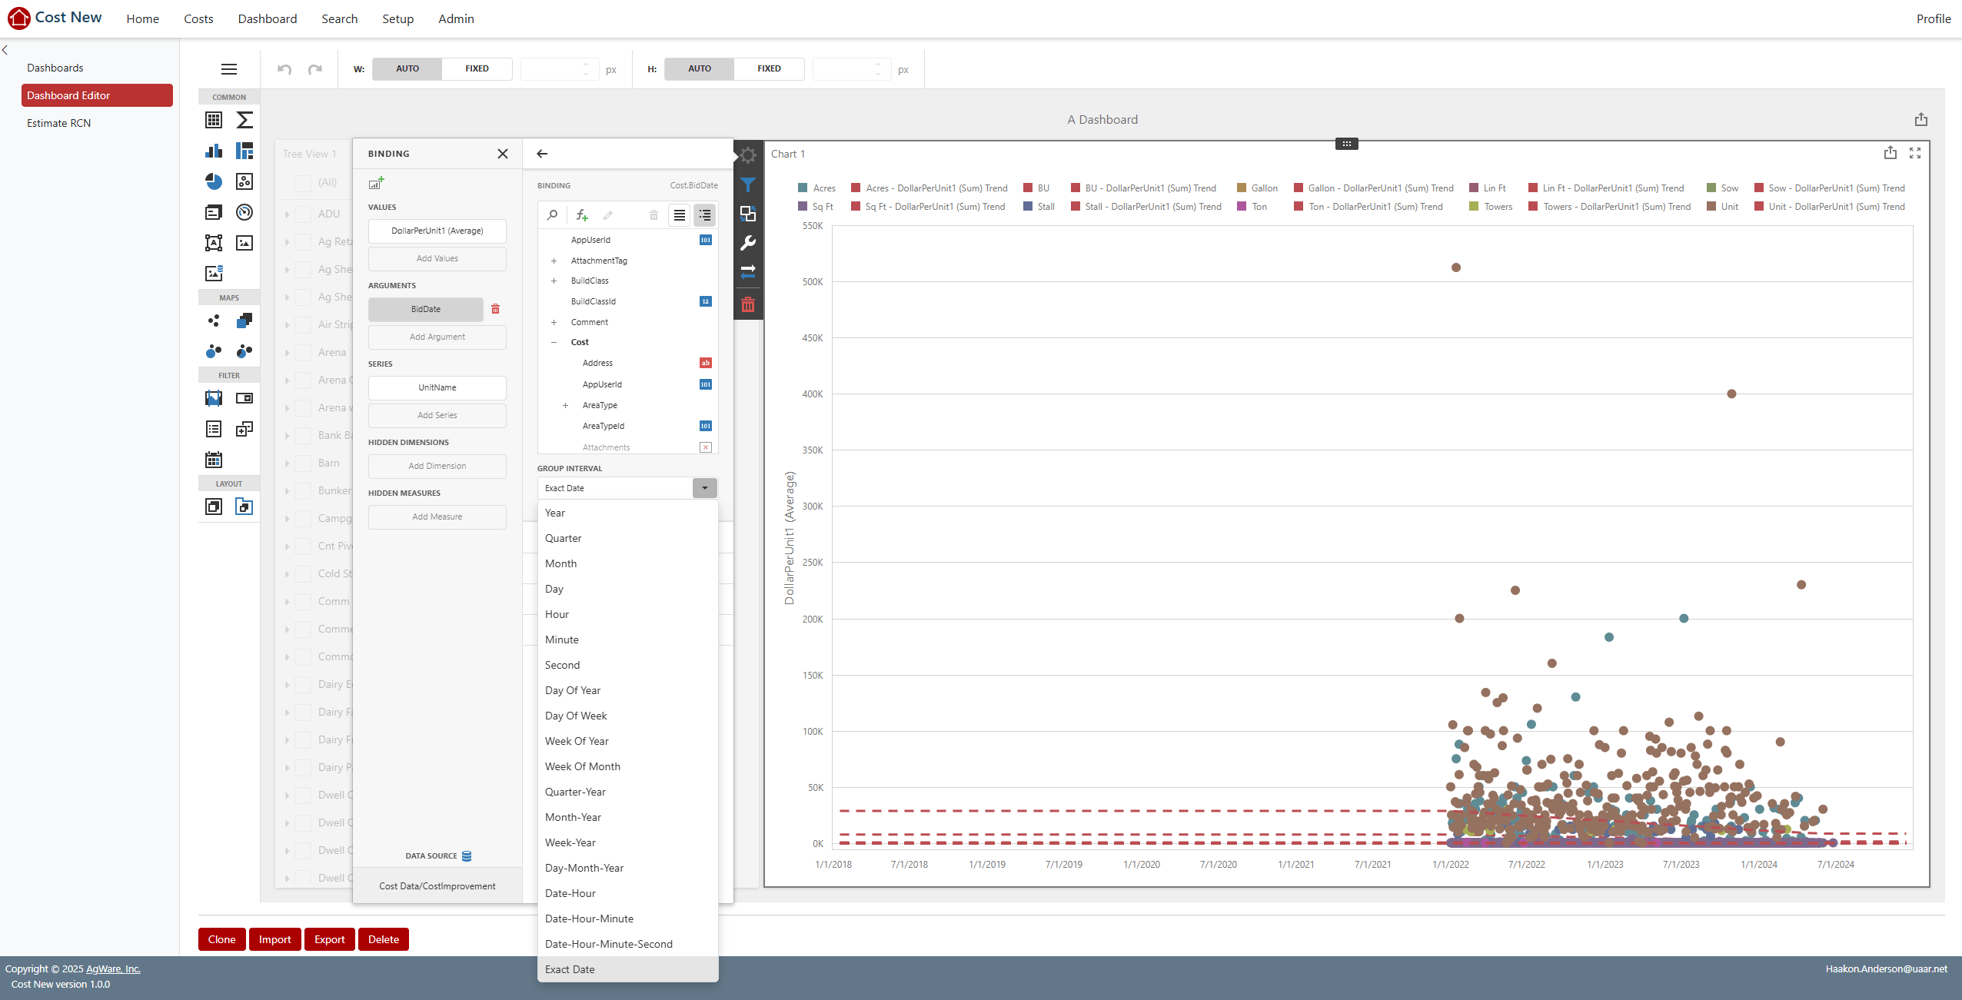Insert a Gauge widget from the toolbox

244,212
